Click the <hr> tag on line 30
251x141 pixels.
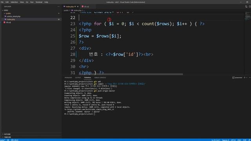84,67
